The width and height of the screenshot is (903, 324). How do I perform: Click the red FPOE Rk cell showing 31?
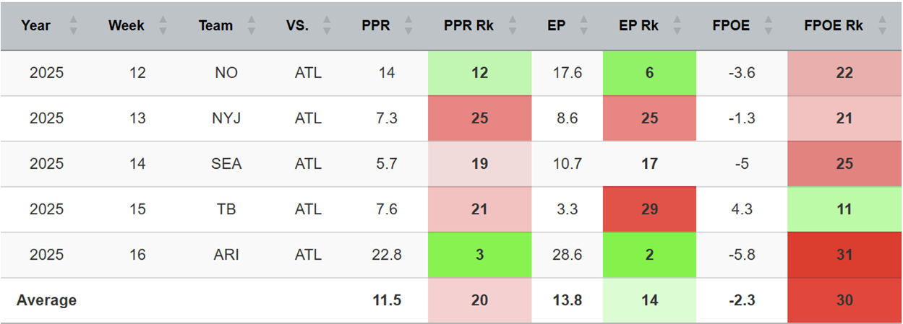coord(844,255)
